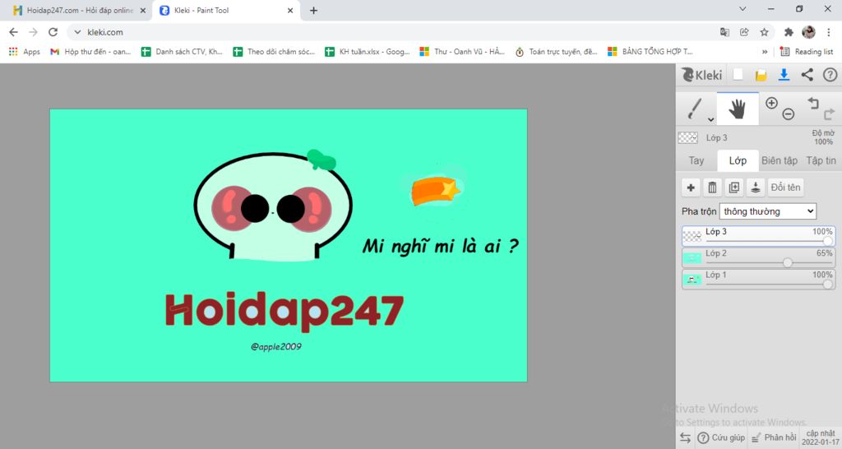Open the BẢNG TỔNG HỢP bookmark
This screenshot has width=842, height=449.
click(650, 52)
